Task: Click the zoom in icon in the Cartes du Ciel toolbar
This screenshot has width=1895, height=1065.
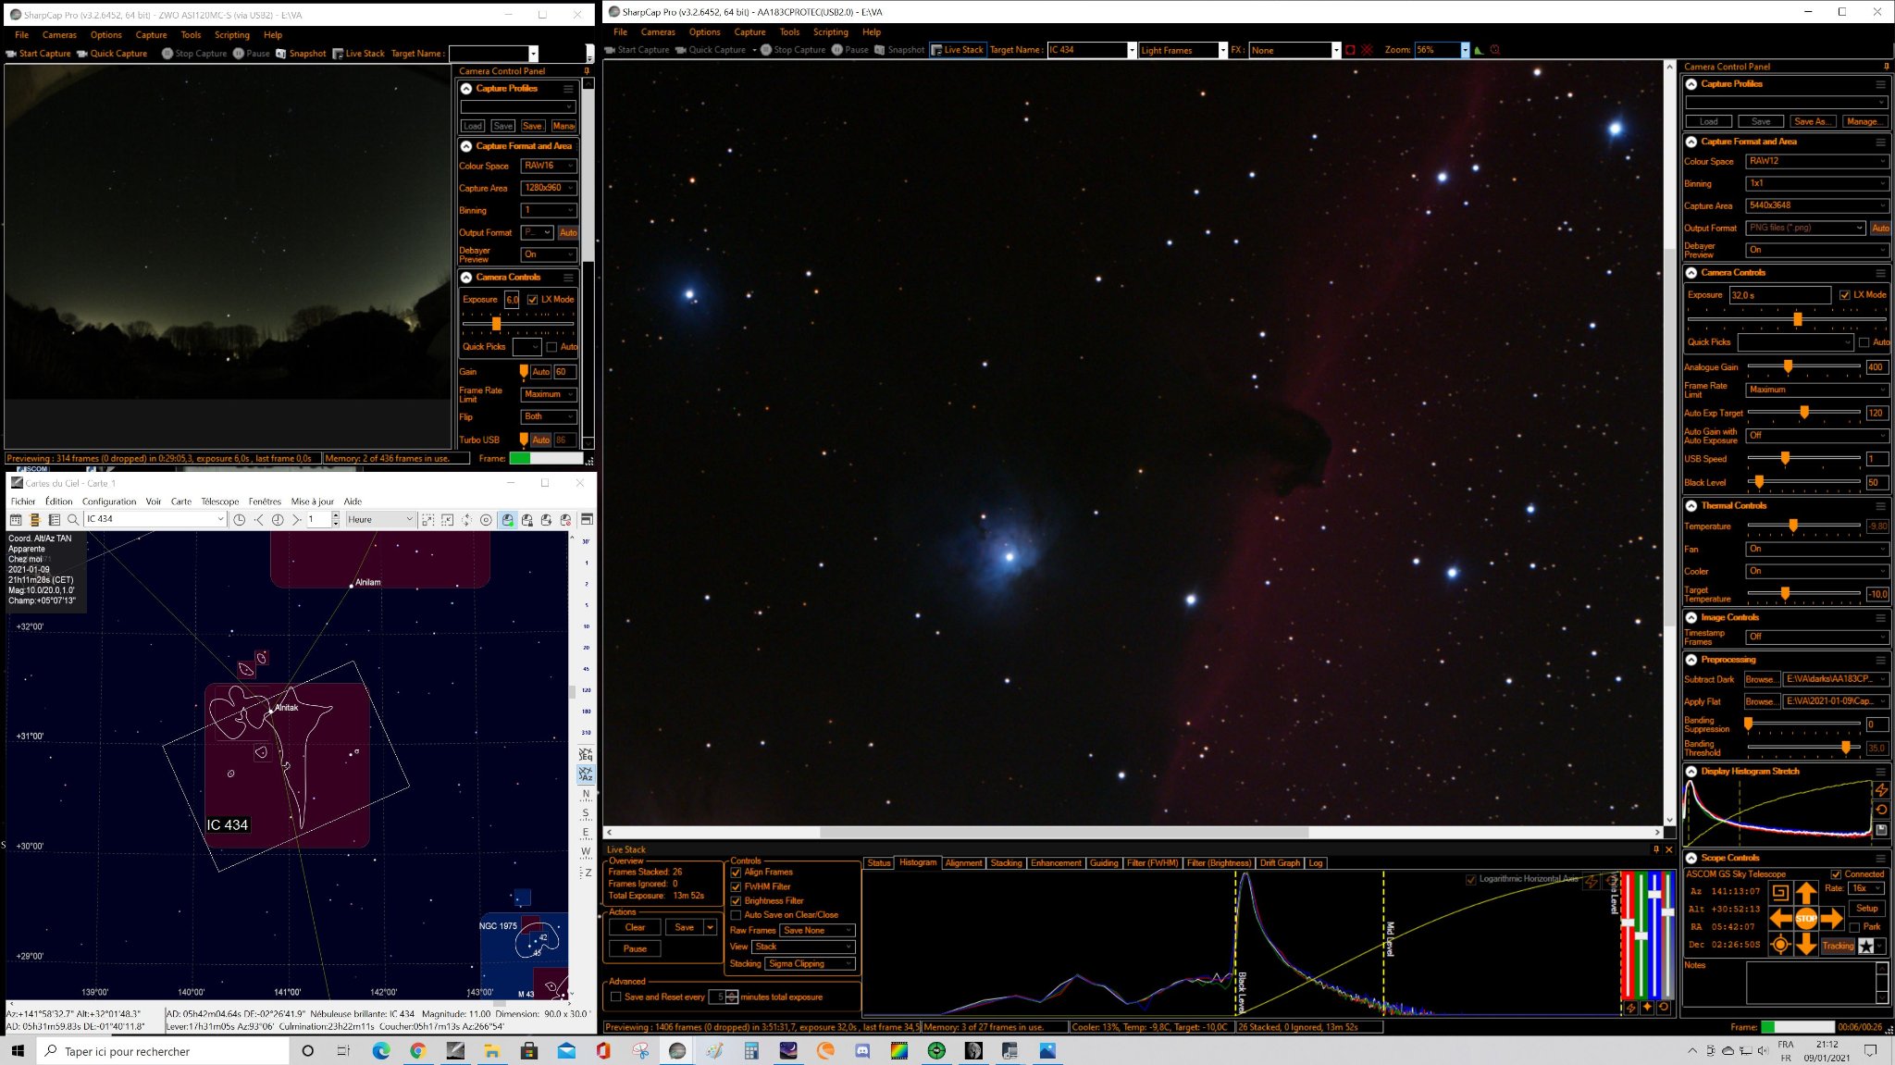Action: click(x=427, y=520)
